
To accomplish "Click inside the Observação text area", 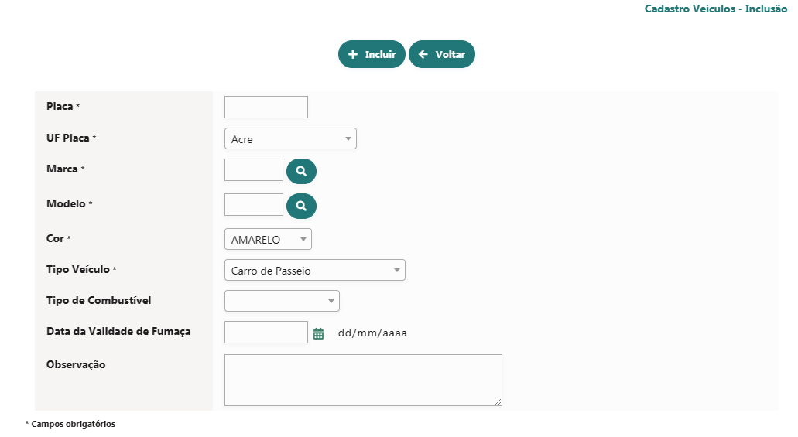I will pos(363,380).
